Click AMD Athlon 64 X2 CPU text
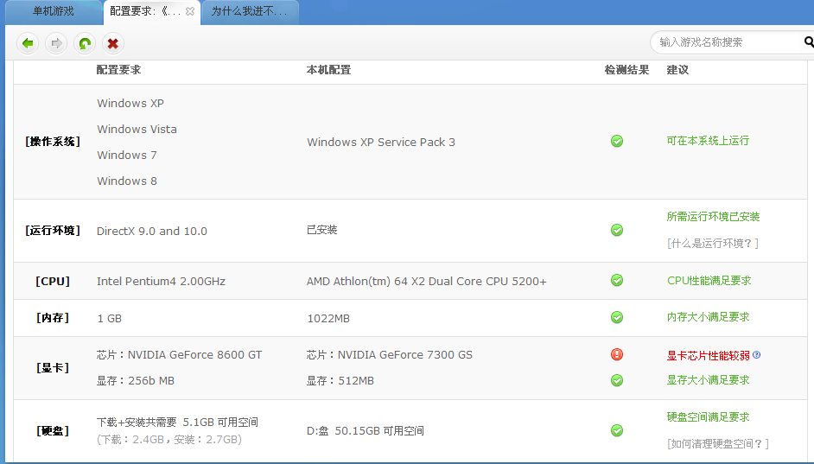The height and width of the screenshot is (464, 814). click(x=427, y=282)
